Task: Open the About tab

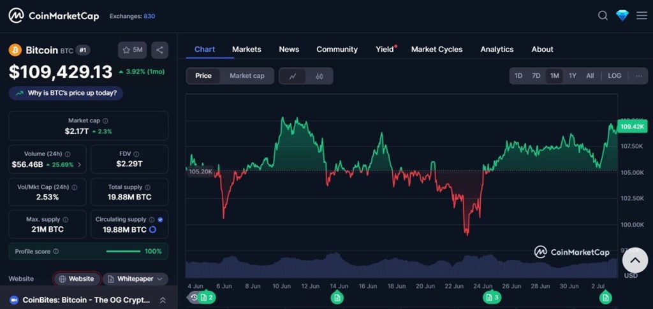Action: click(x=542, y=50)
